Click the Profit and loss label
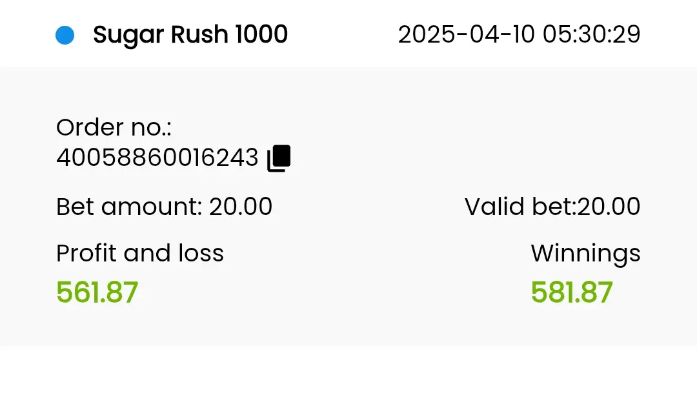The height and width of the screenshot is (397, 697). coord(140,254)
